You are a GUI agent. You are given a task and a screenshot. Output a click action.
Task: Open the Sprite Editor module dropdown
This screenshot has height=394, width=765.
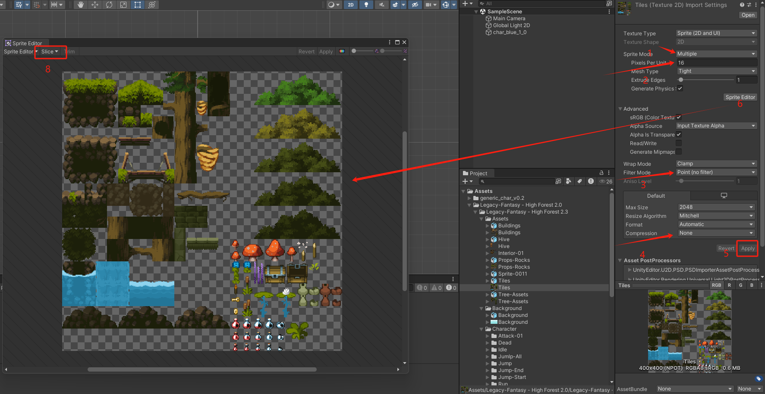point(21,52)
